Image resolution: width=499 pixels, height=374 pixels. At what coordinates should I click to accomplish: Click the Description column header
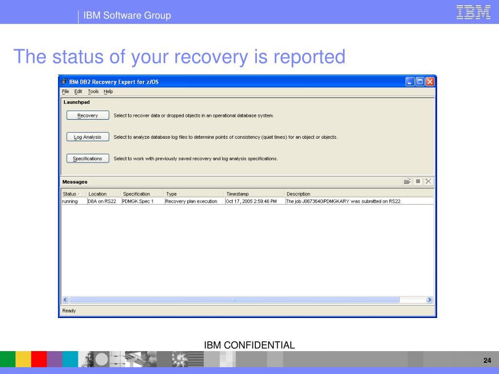pyautogui.click(x=359, y=194)
